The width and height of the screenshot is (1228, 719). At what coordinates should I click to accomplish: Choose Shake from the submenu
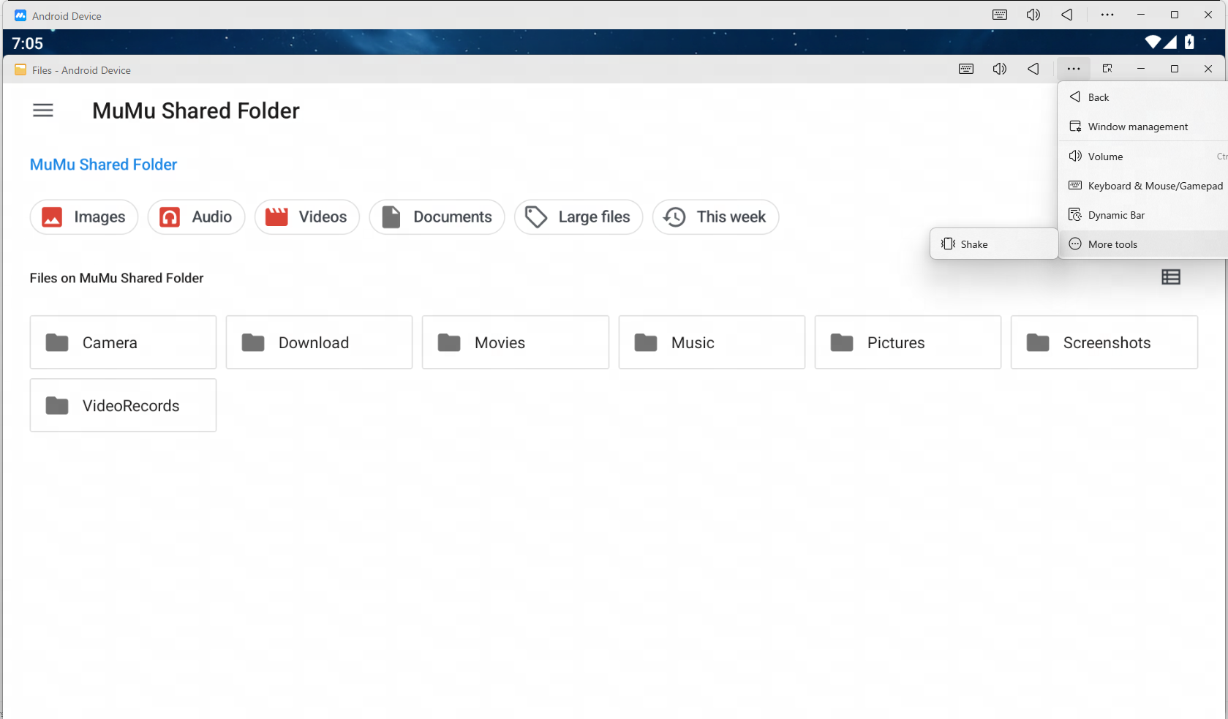click(994, 244)
